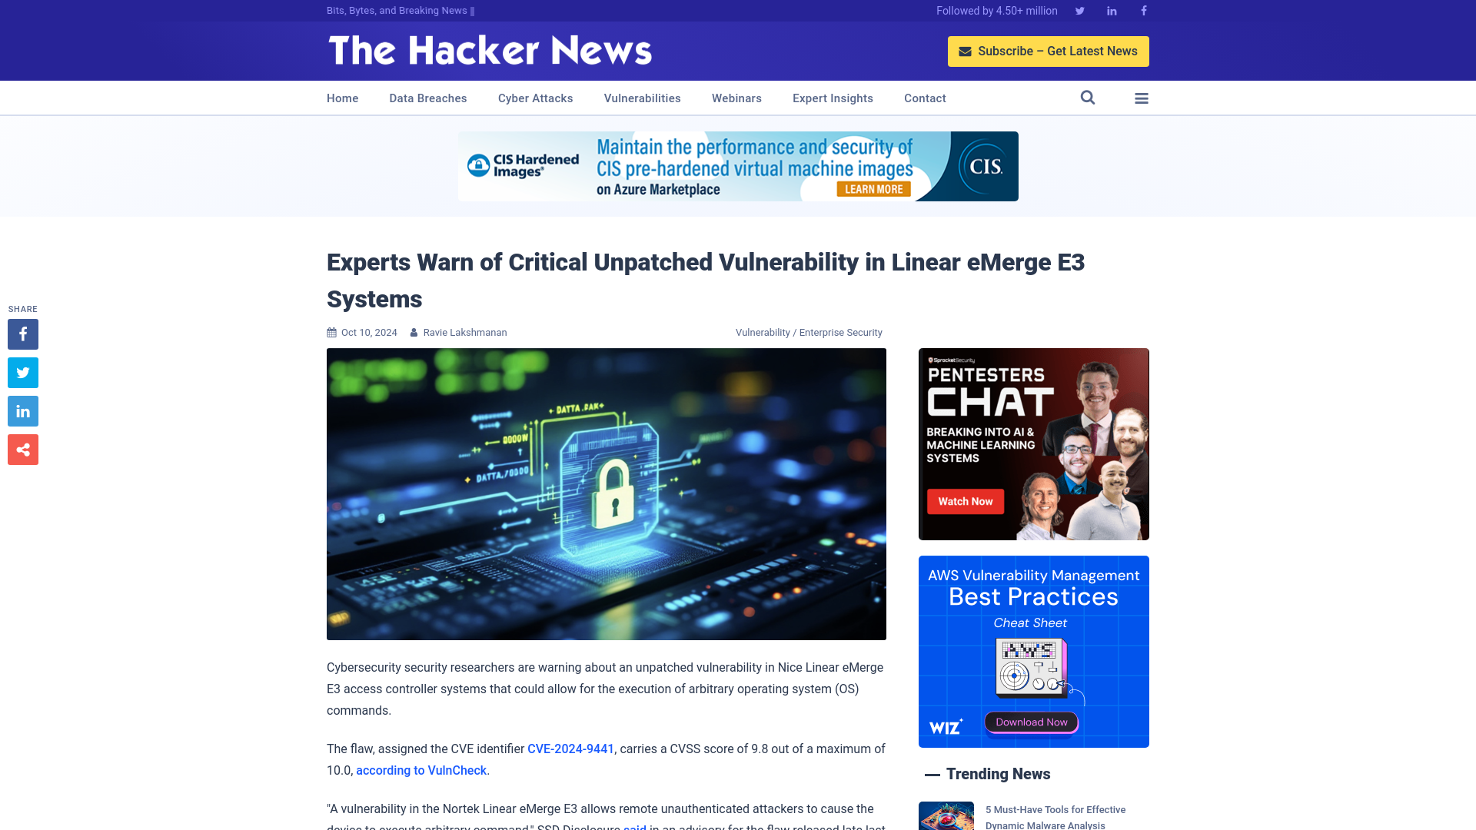Viewport: 1476px width, 830px height.
Task: Click the Data Breaches menu item
Action: click(427, 98)
